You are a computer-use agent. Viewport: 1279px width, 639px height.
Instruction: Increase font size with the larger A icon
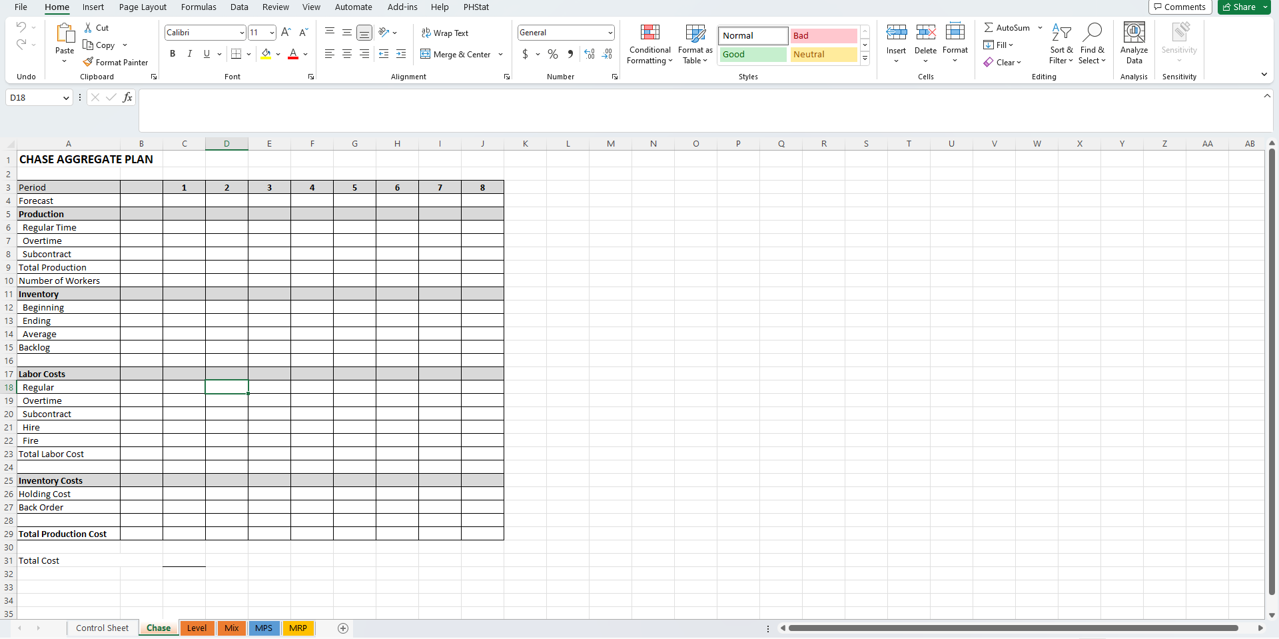(x=286, y=32)
